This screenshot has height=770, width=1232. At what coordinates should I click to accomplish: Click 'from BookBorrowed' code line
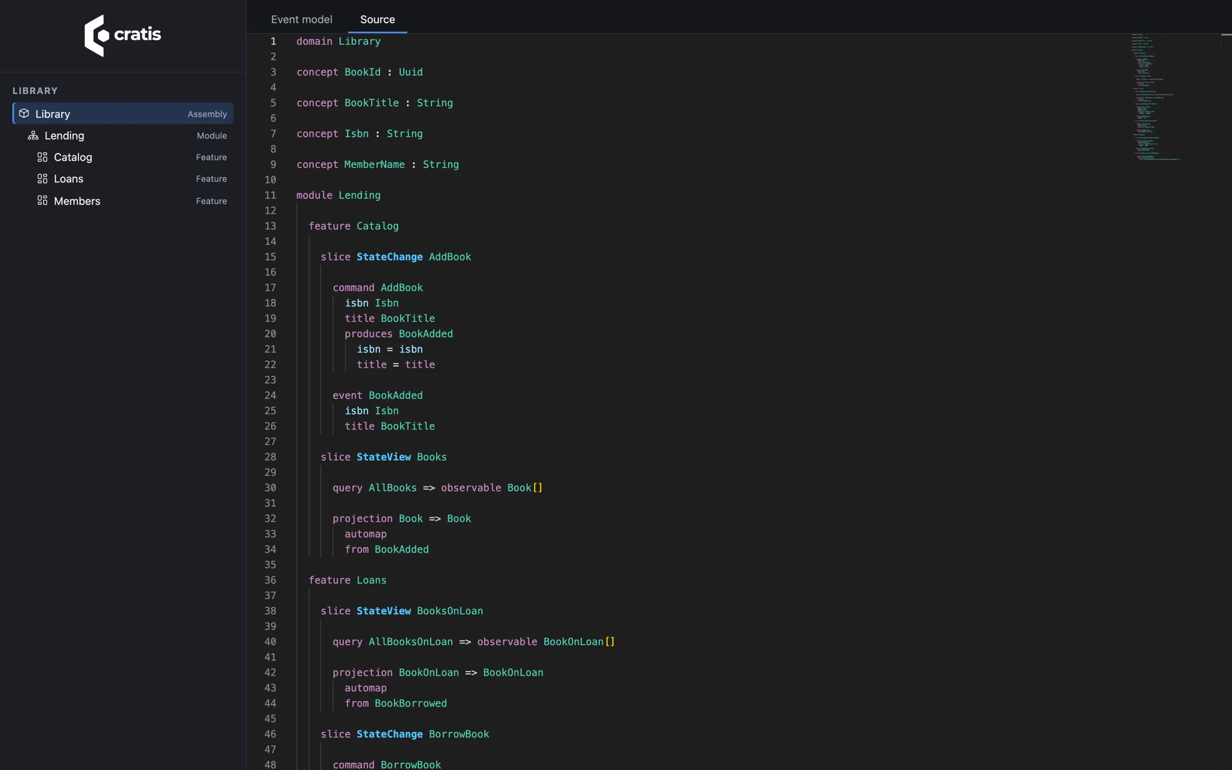tap(395, 703)
